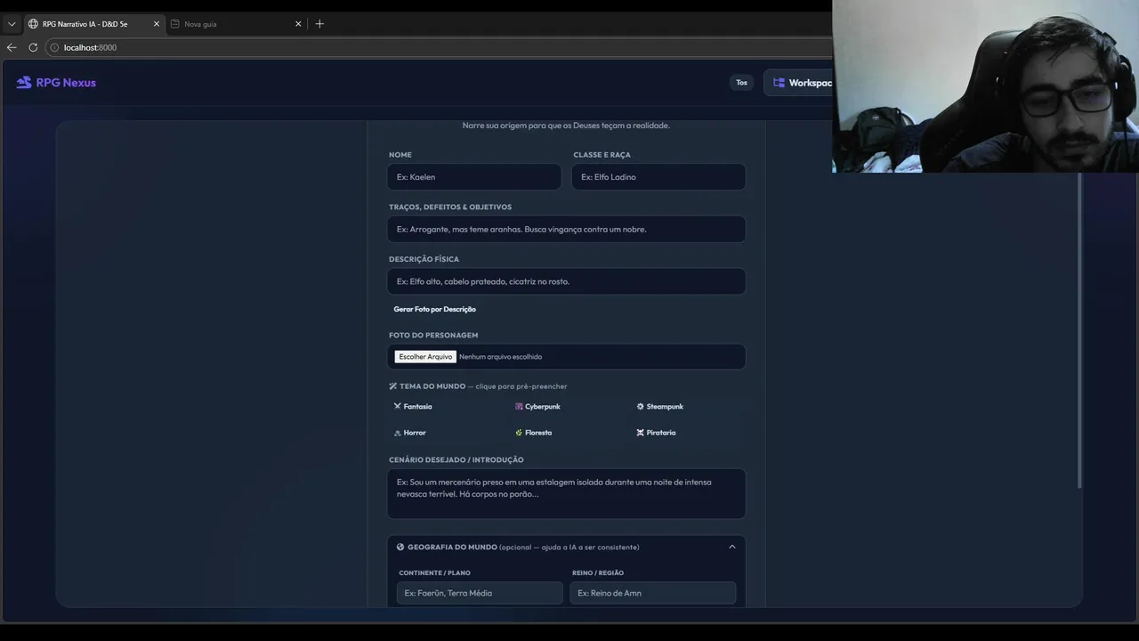
Task: View site info icon next to localhost
Action: click(54, 47)
